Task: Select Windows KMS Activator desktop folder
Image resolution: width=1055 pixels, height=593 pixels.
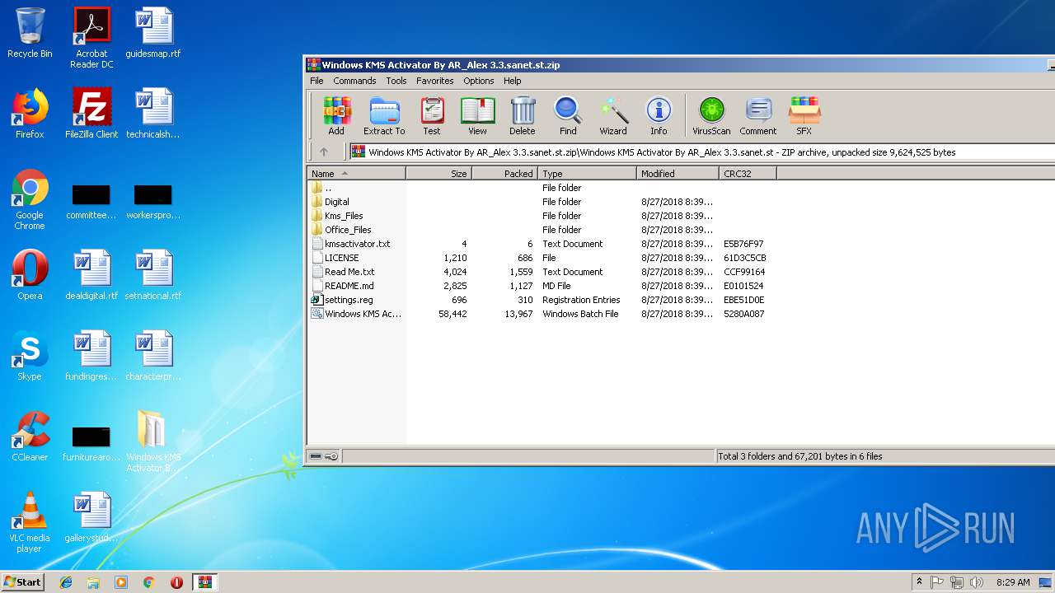Action: pyautogui.click(x=153, y=441)
